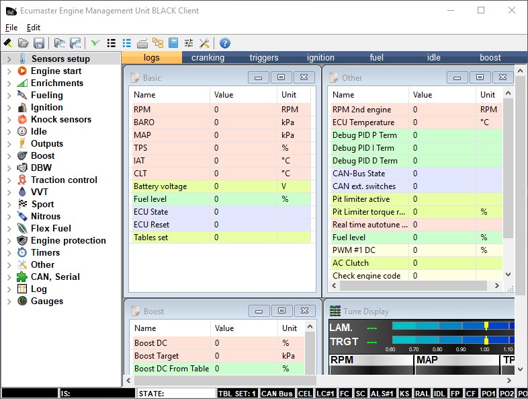528x399 pixels.
Task: Select the Pit limiter active row
Action: click(417, 199)
